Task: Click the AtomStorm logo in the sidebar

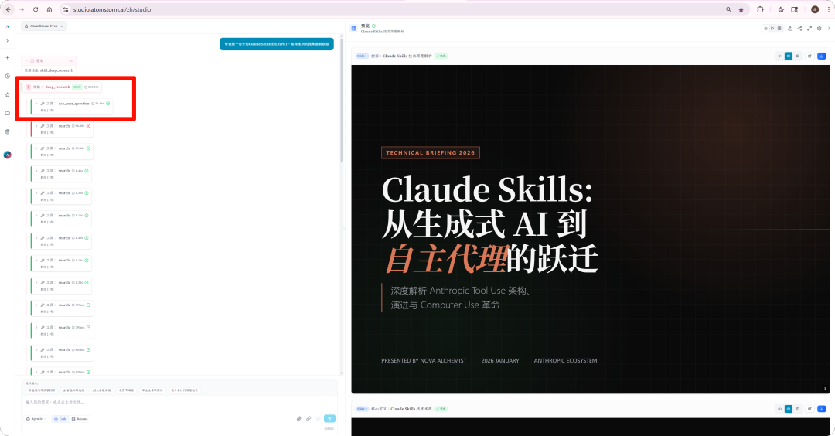Action: [x=8, y=26]
